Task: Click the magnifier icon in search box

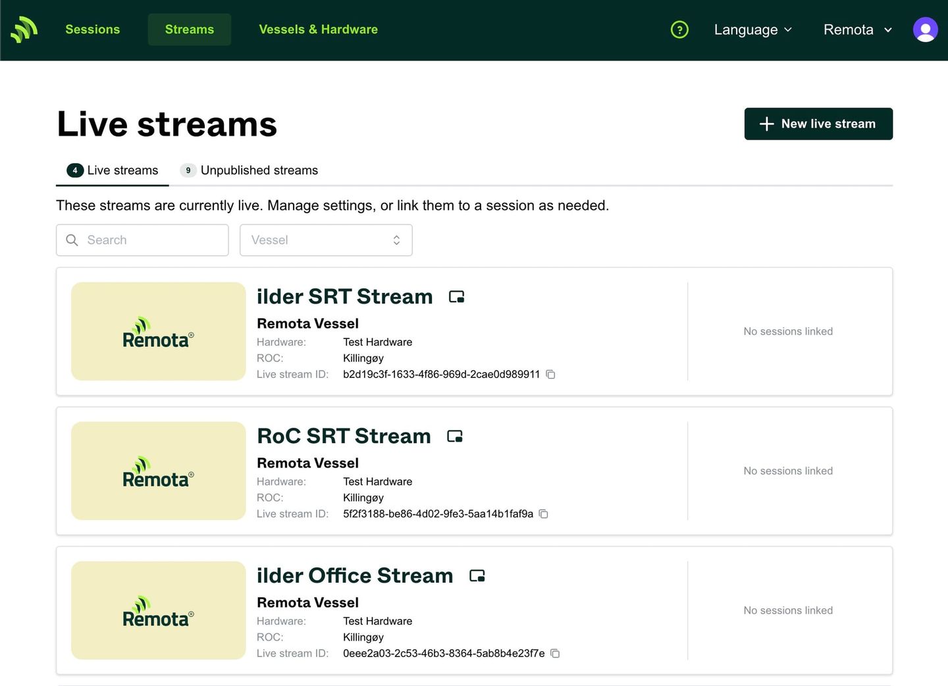Action: 72,240
